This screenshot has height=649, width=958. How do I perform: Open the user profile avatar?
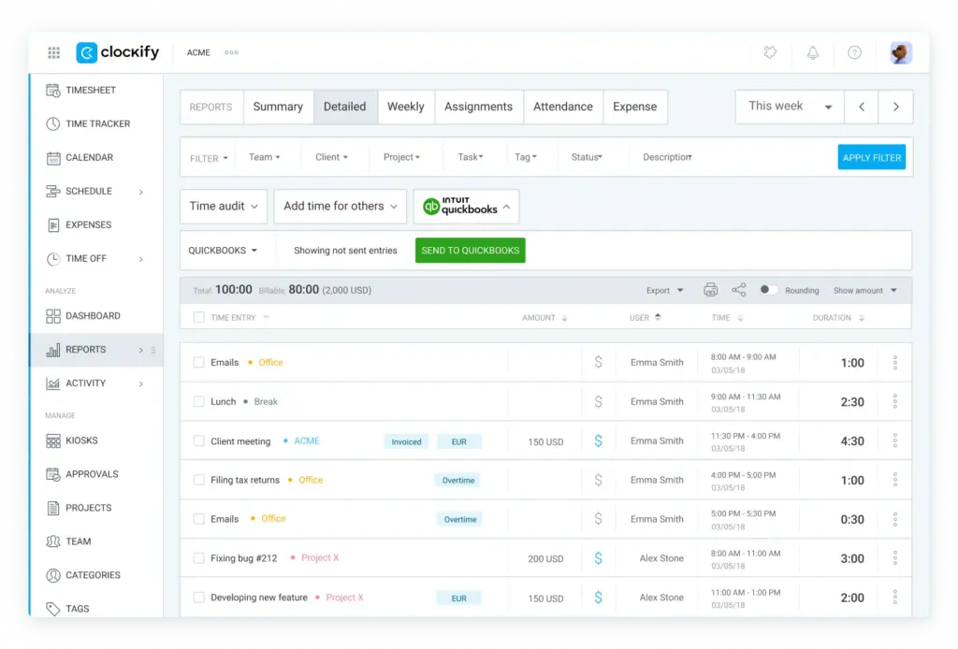coord(901,52)
